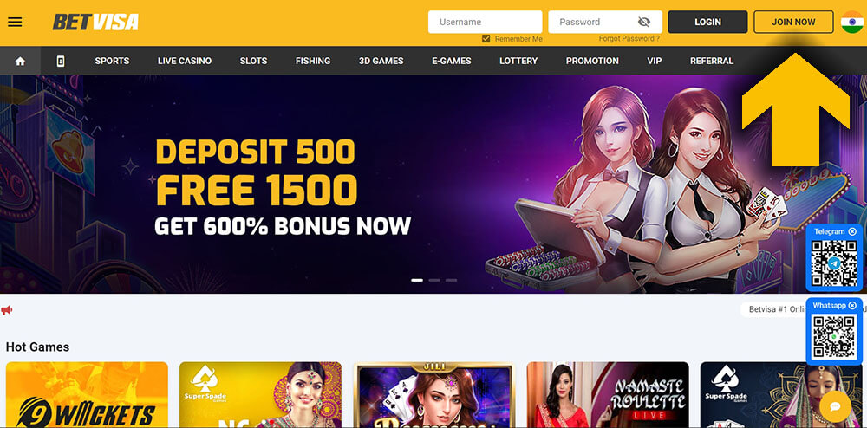Focus the Username input field
867x428 pixels.
click(485, 22)
